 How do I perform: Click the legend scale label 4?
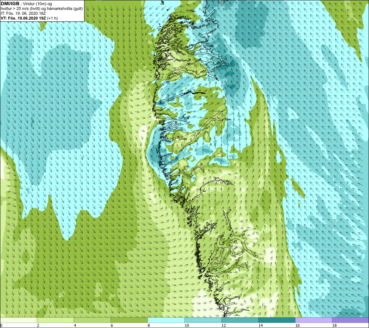coord(75,326)
